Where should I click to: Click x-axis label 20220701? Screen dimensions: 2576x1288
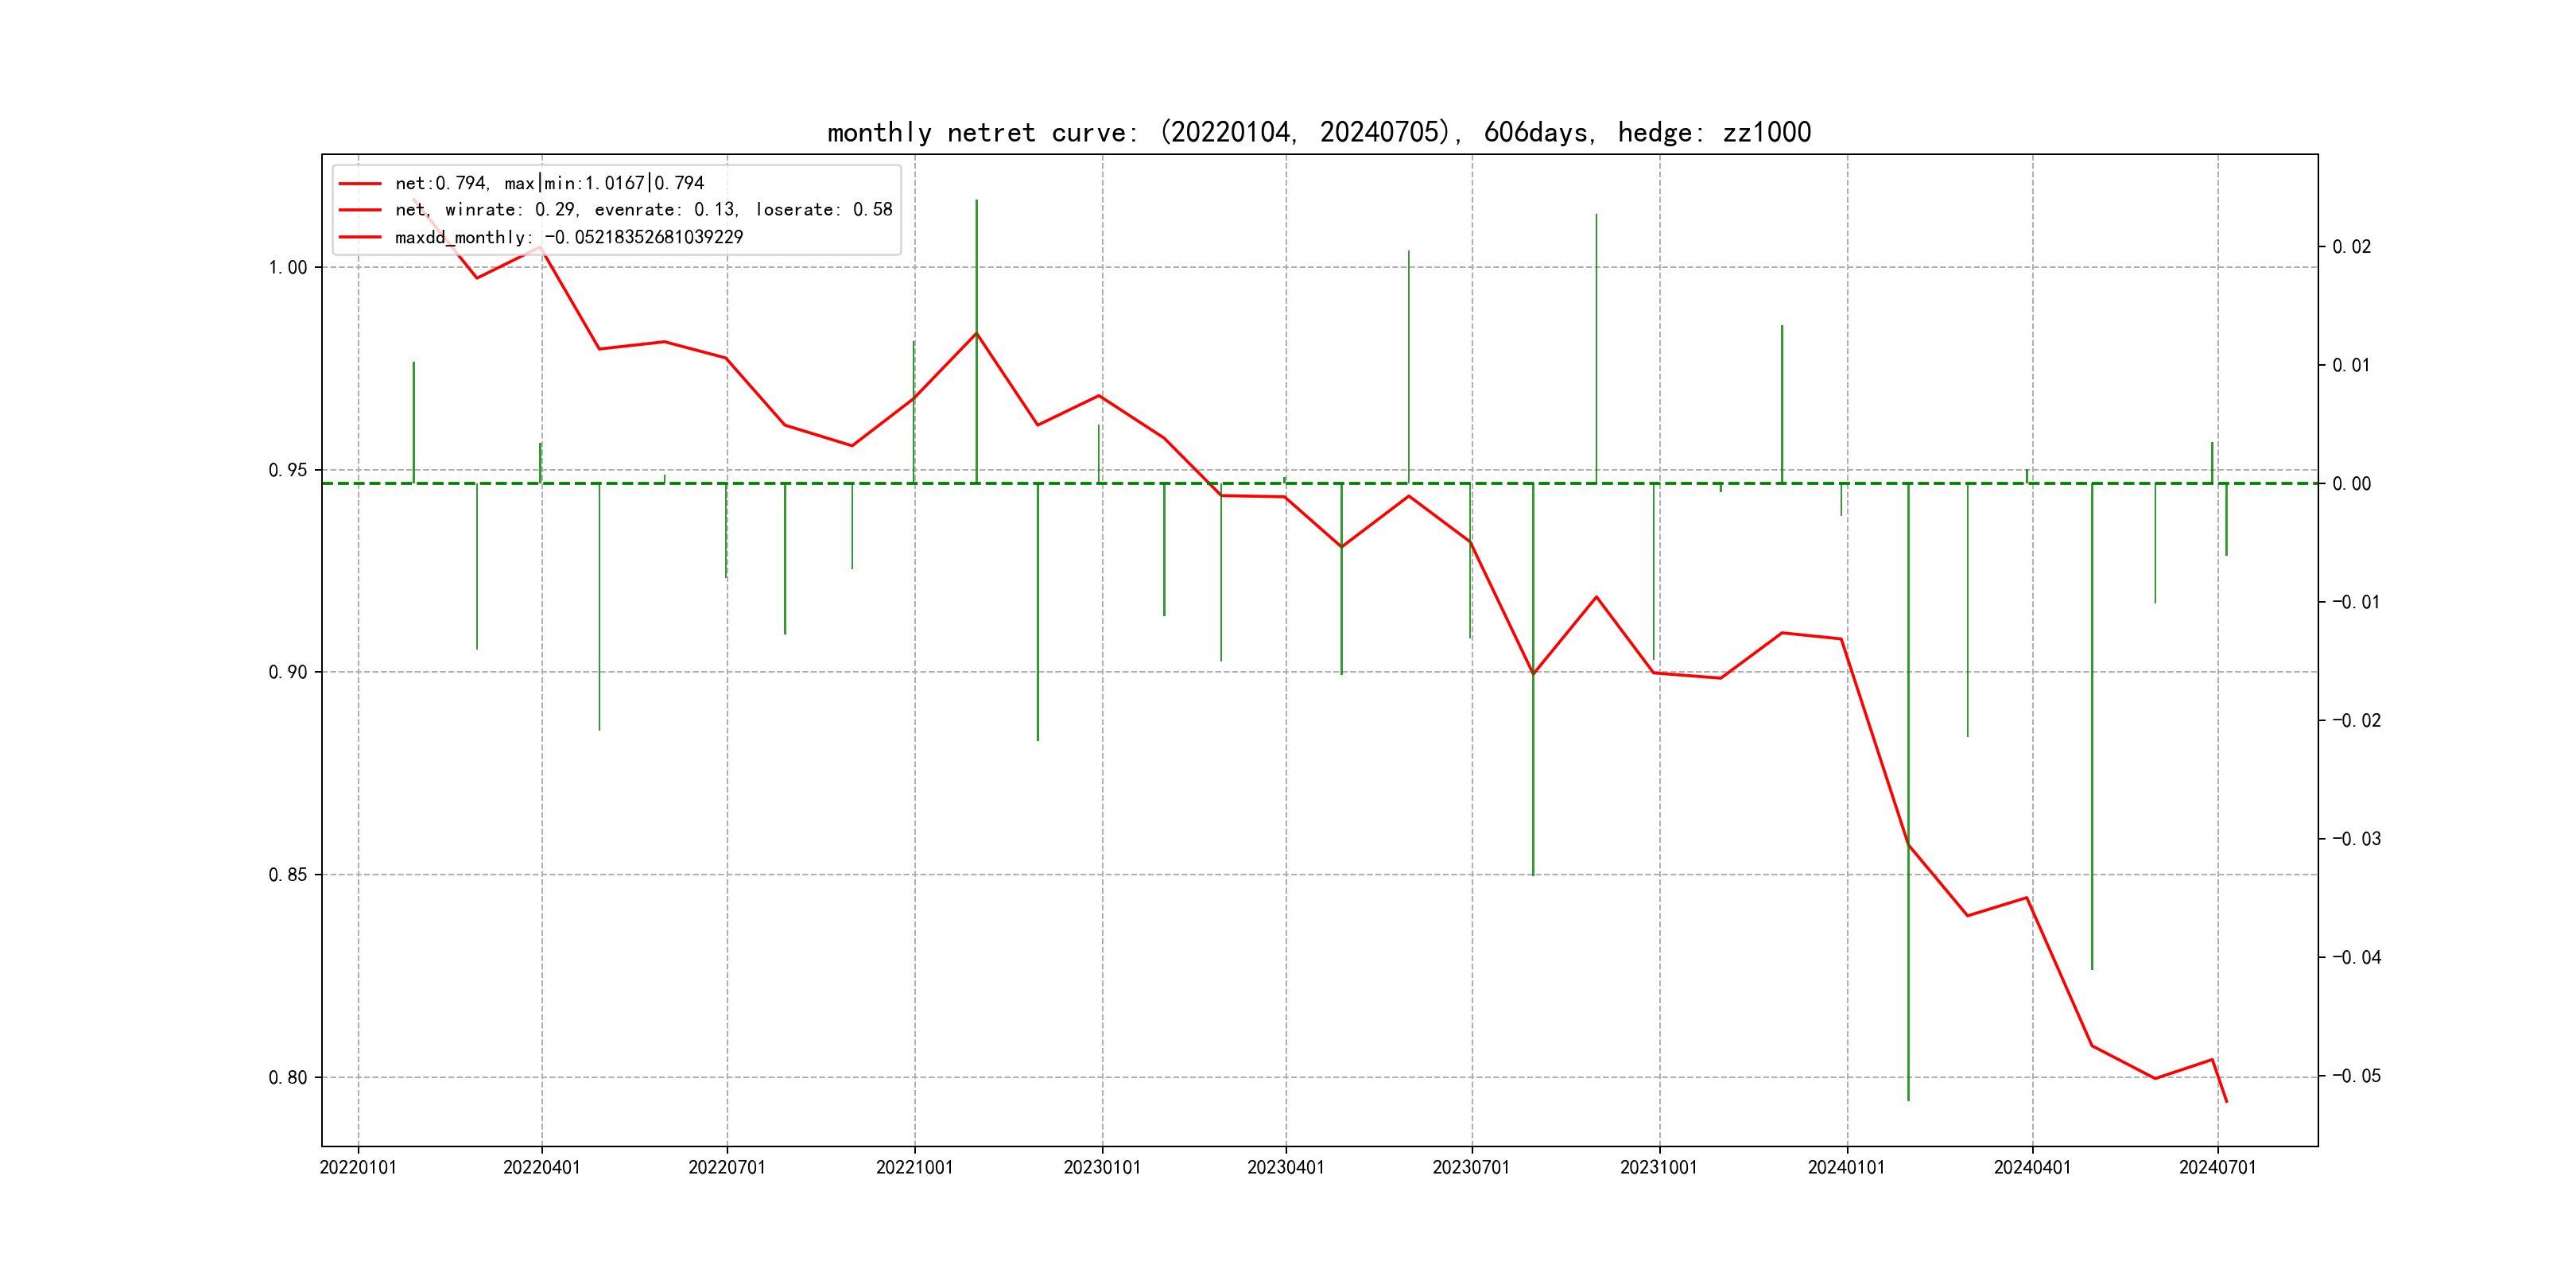pos(727,1168)
